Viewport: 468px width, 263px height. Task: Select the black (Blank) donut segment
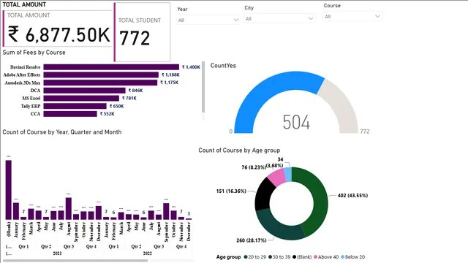(x=263, y=194)
